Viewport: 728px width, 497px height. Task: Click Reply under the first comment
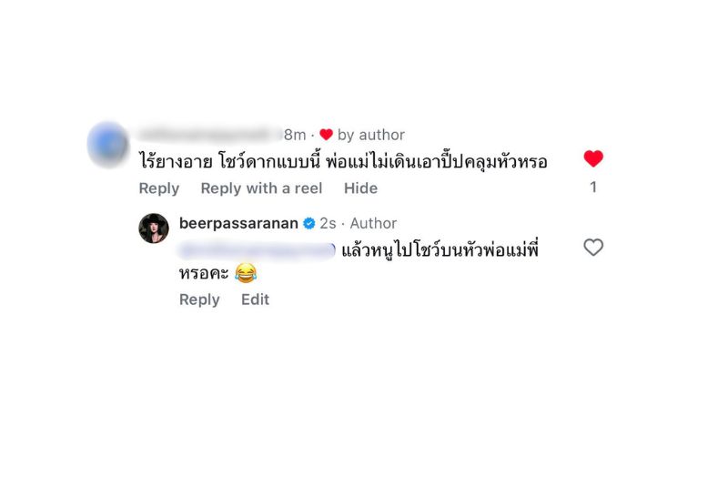click(158, 188)
